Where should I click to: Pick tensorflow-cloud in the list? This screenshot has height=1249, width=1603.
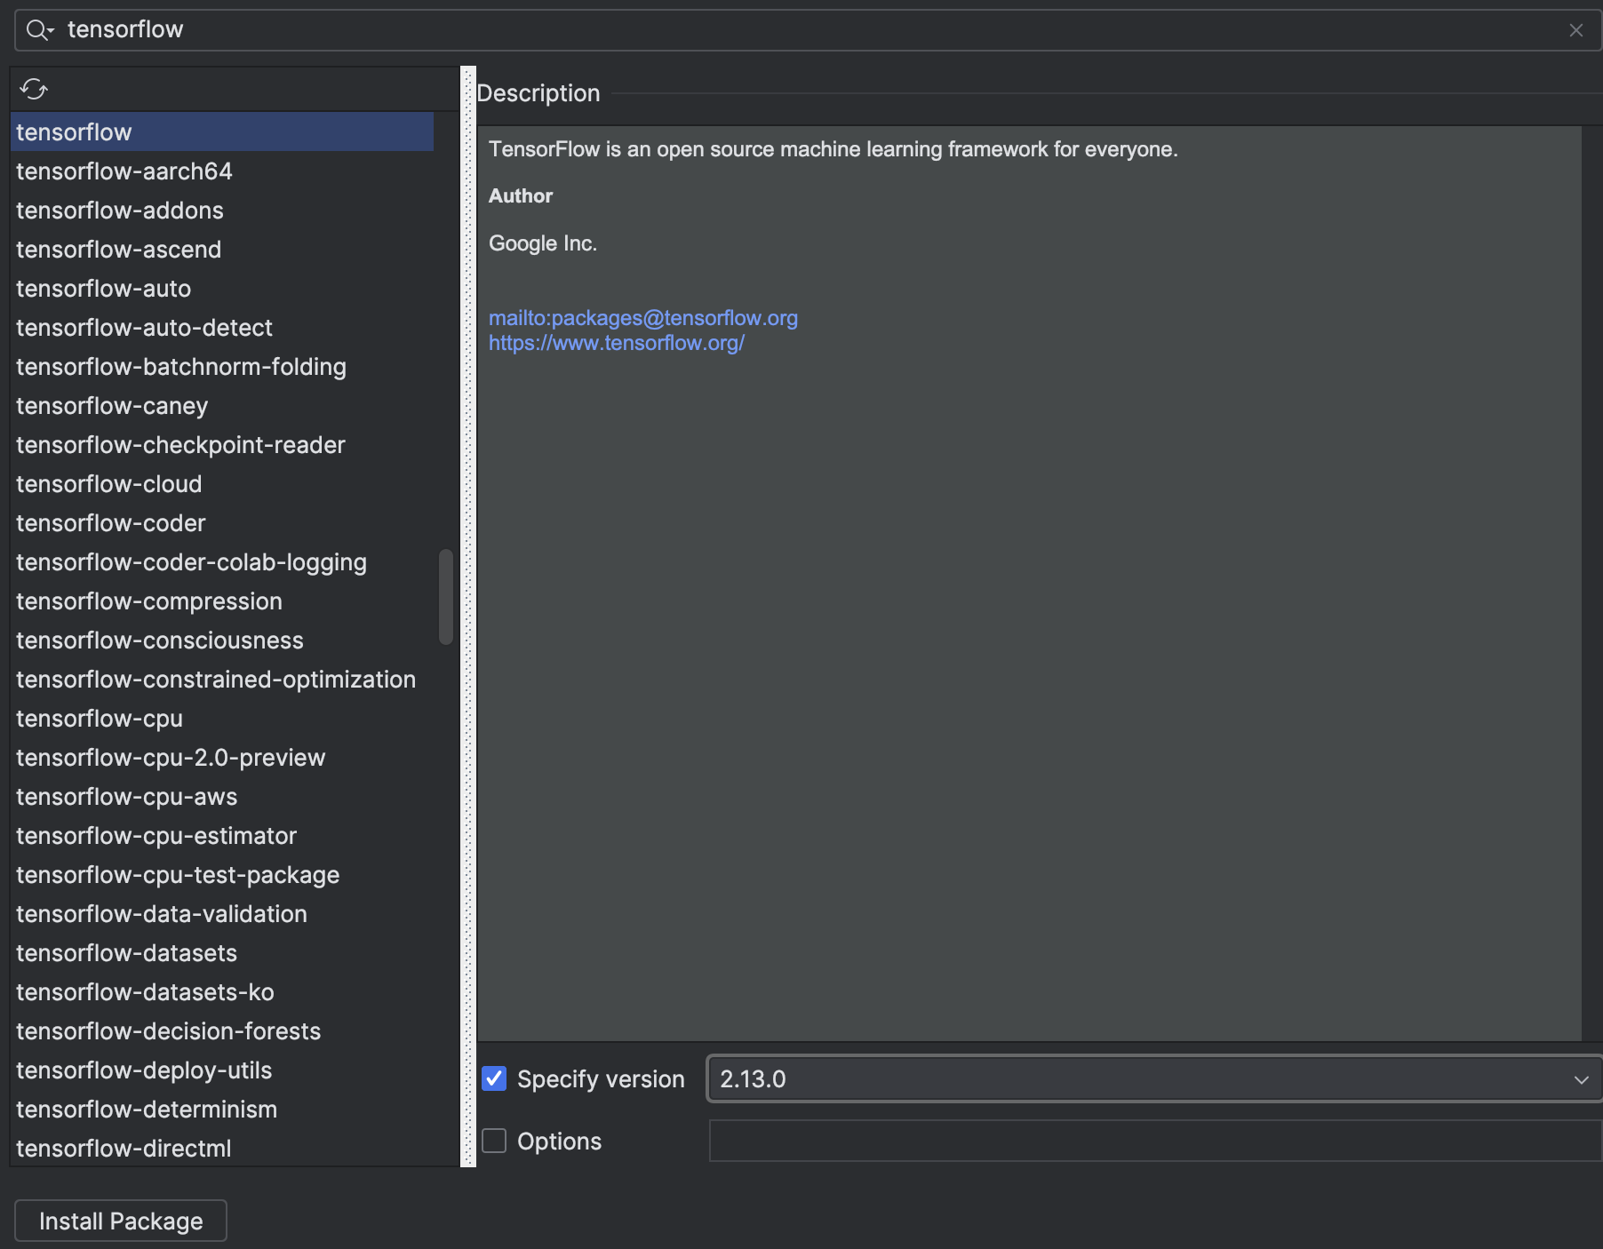click(222, 483)
